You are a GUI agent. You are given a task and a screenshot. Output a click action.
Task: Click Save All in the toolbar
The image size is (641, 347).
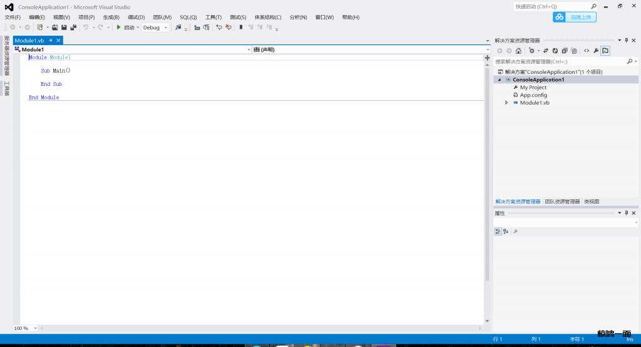[x=73, y=28]
